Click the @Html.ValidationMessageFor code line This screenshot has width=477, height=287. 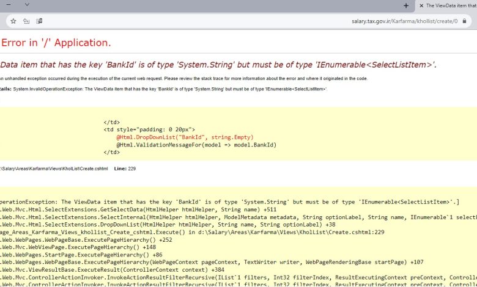[x=196, y=145]
